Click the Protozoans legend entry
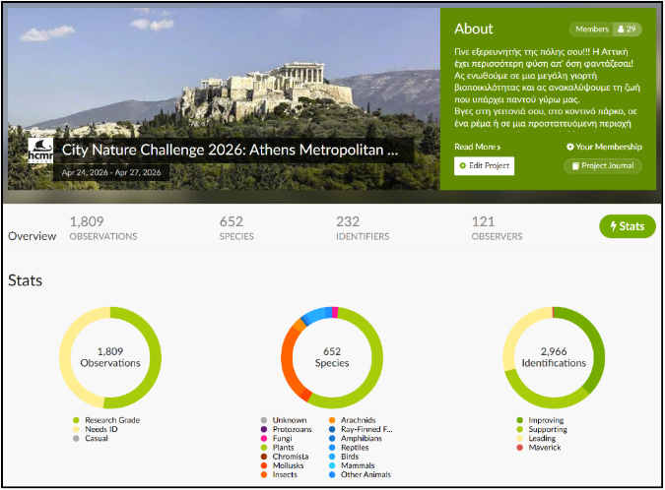 pos(287,429)
